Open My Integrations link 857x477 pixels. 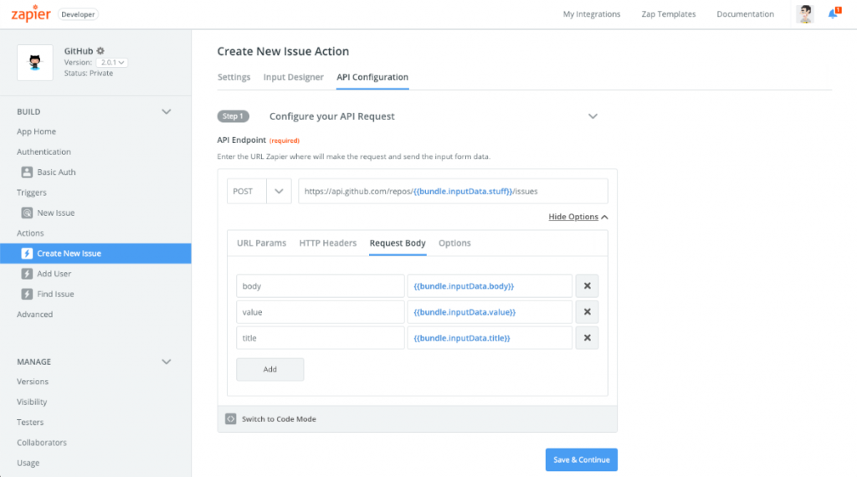click(x=592, y=14)
